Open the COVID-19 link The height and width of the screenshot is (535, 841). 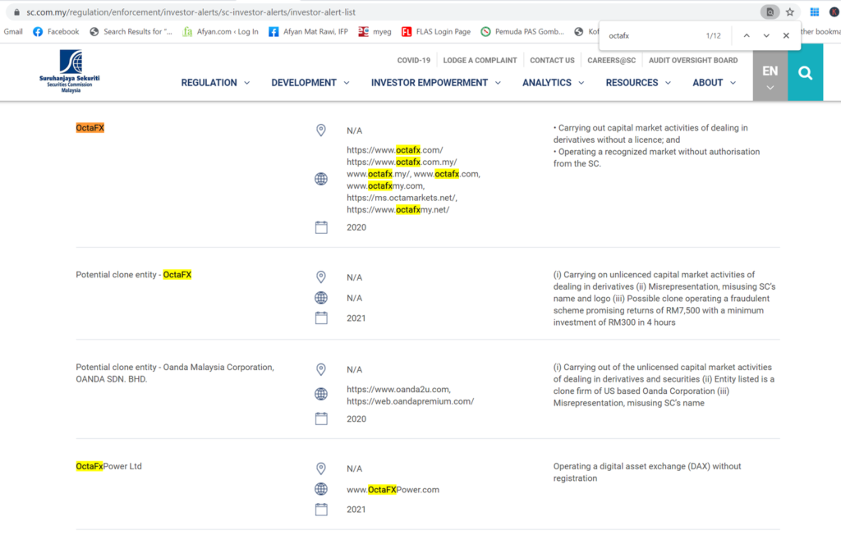414,60
